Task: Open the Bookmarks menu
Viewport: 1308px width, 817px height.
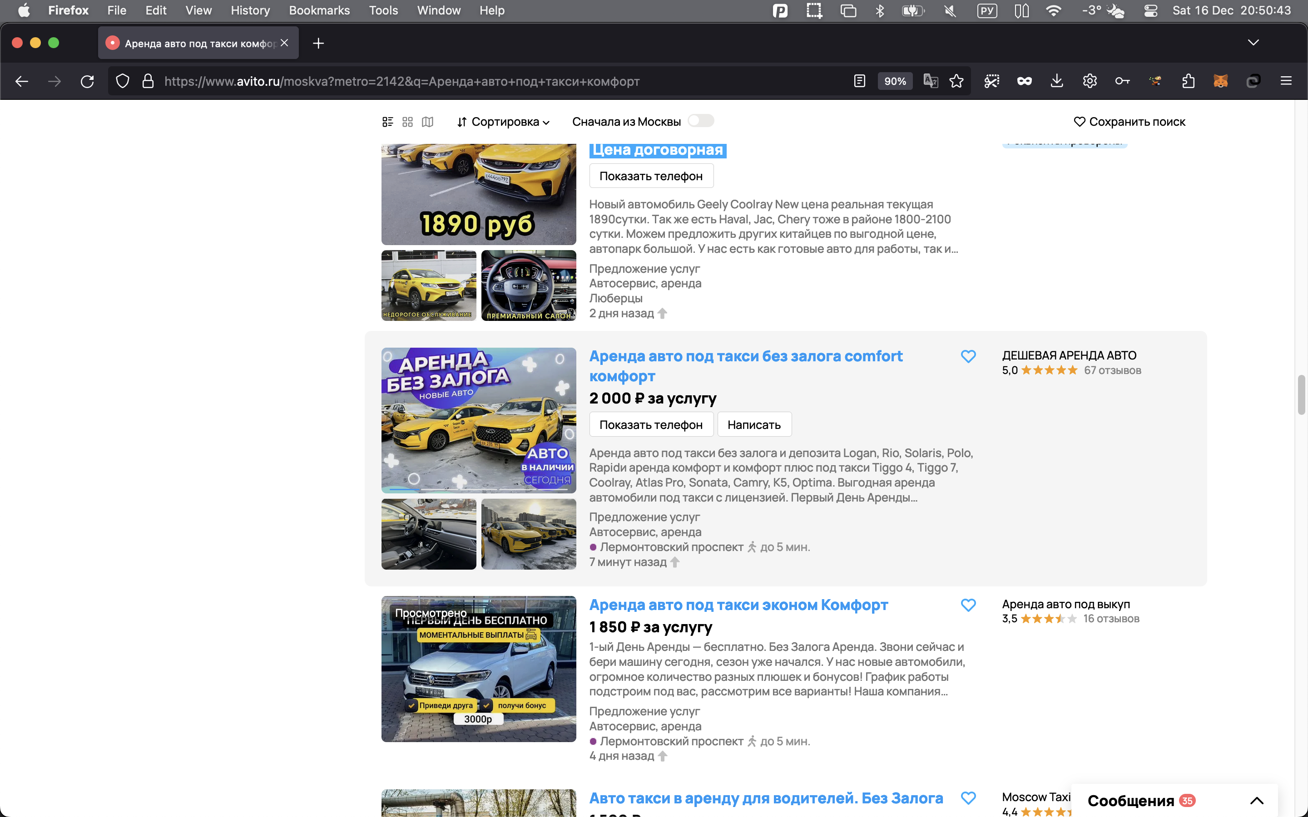Action: pos(319,10)
